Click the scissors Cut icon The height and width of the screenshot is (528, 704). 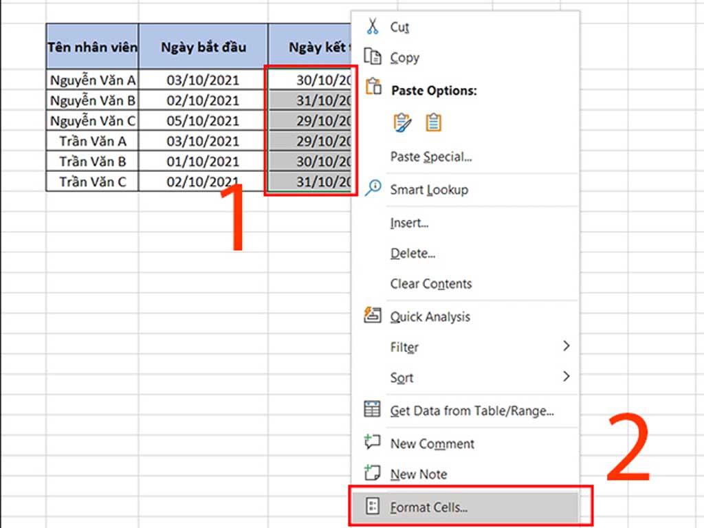click(x=372, y=27)
